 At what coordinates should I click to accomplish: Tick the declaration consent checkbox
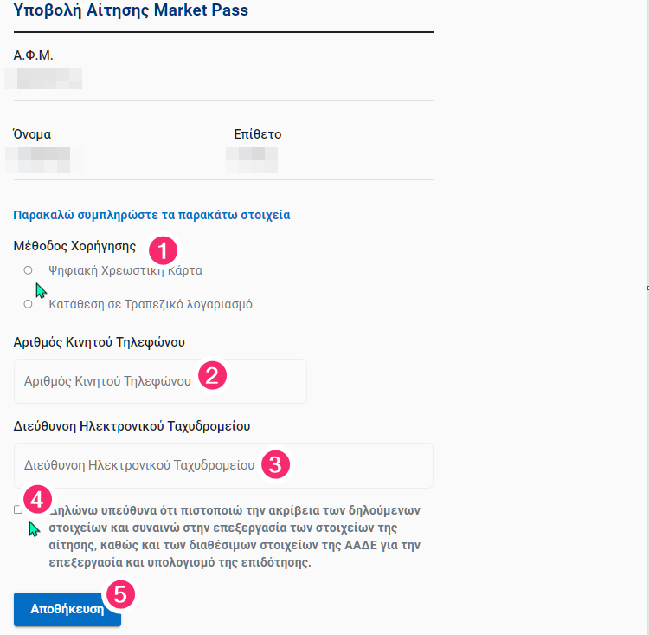coord(18,509)
